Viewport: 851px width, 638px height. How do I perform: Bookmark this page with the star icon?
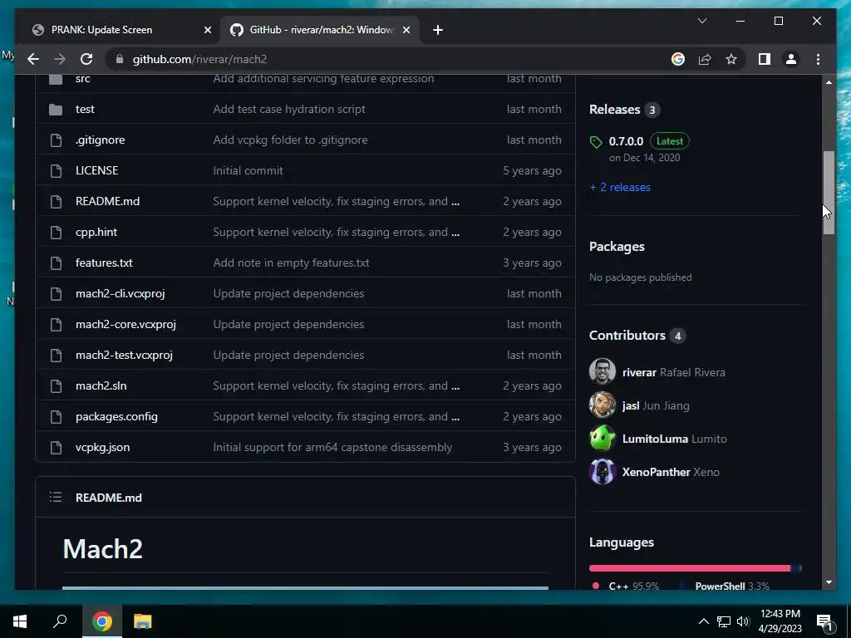731,59
